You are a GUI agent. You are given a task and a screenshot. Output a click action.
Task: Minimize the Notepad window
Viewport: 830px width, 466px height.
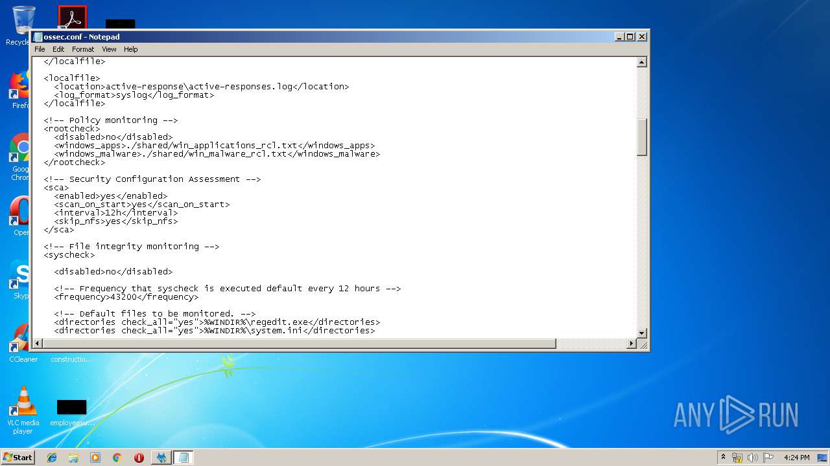pyautogui.click(x=619, y=37)
